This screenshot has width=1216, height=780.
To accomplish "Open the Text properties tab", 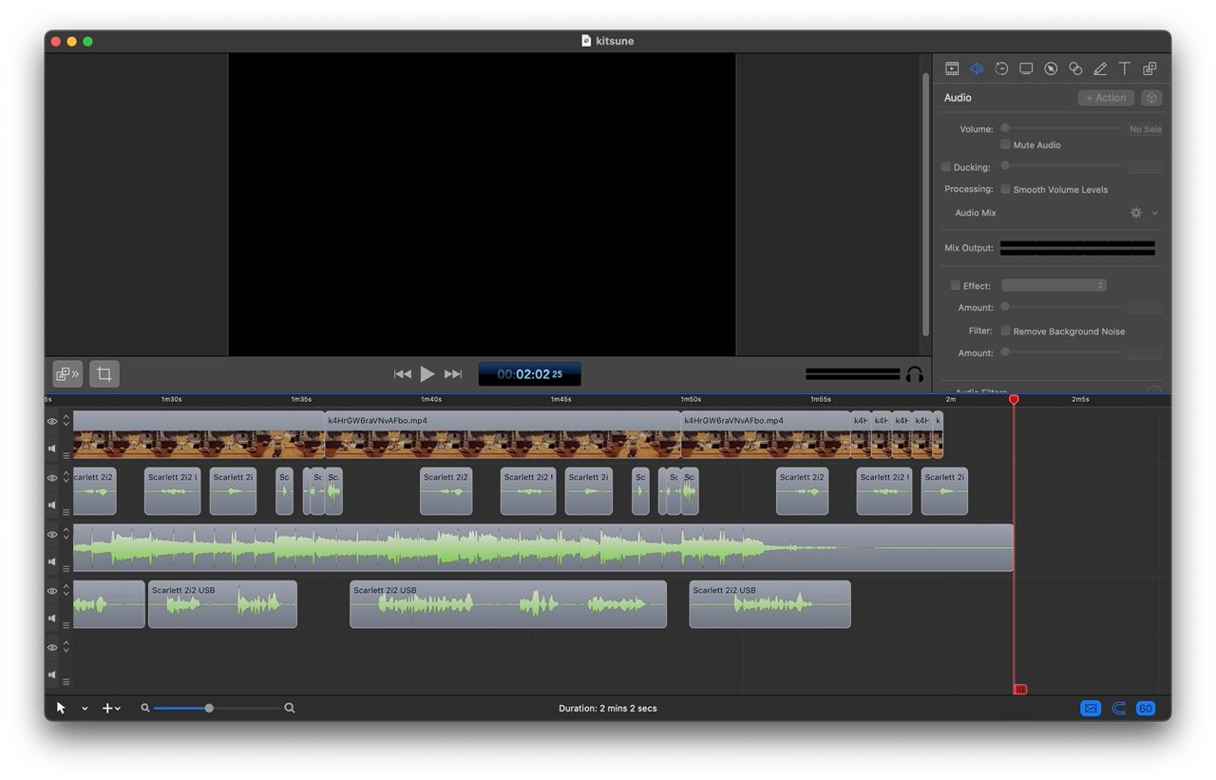I will point(1125,68).
